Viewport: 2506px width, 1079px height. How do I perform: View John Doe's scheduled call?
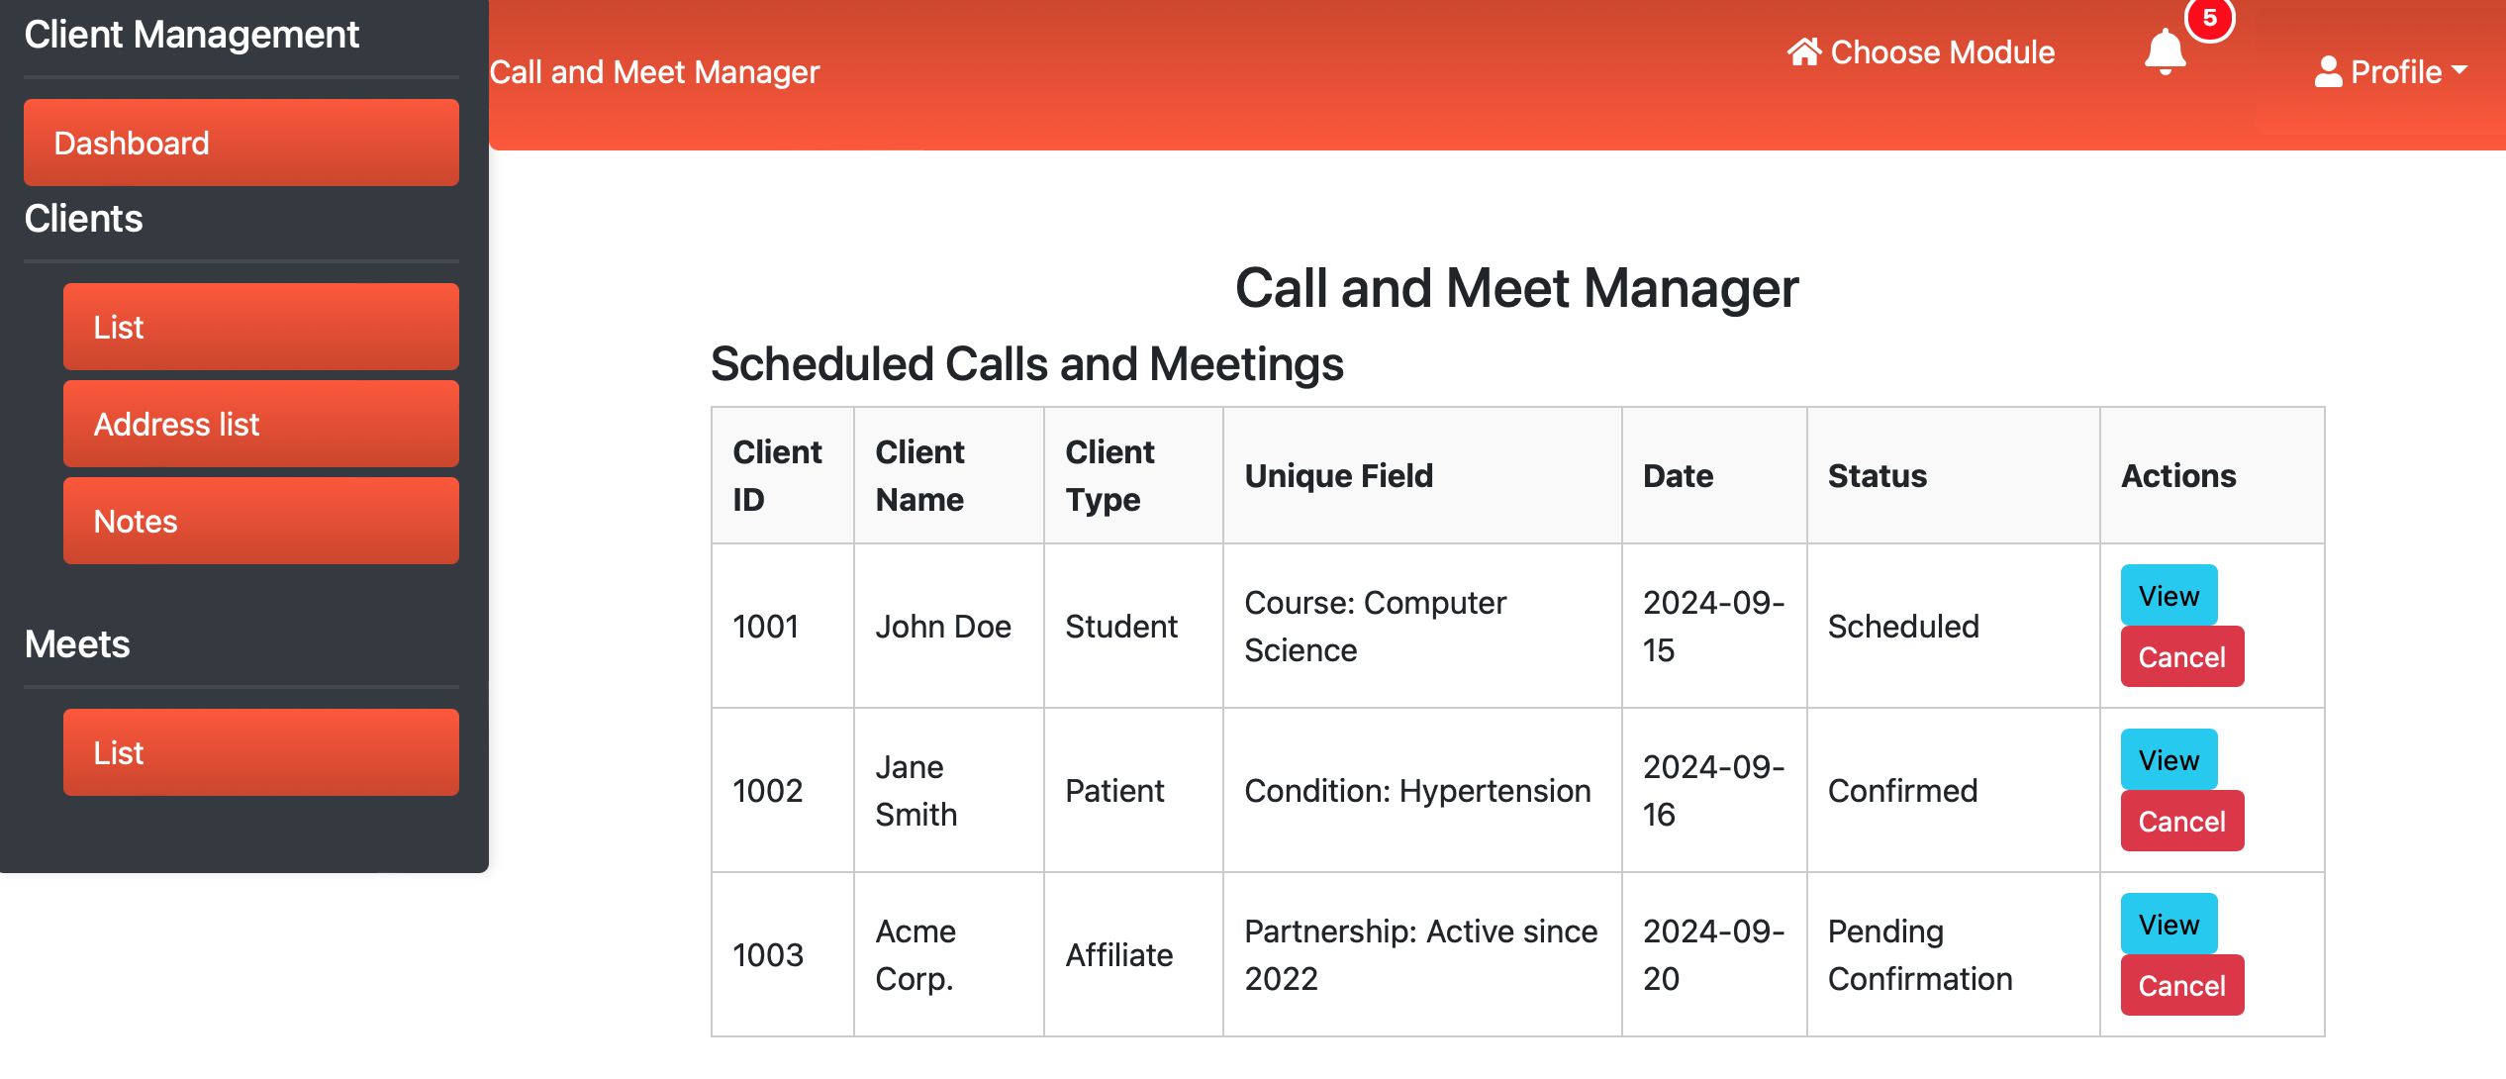coord(2169,595)
